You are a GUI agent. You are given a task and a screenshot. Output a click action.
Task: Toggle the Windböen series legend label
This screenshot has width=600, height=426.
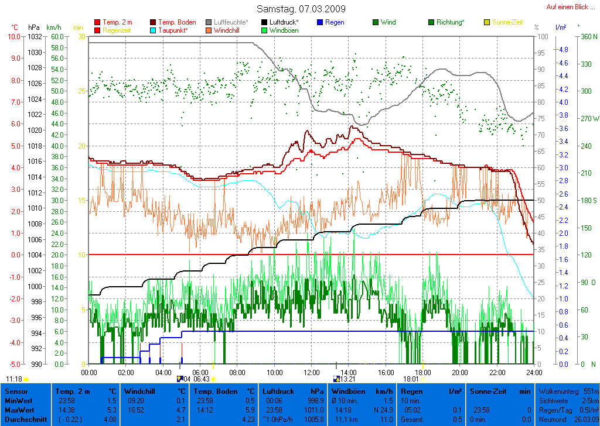(284, 30)
